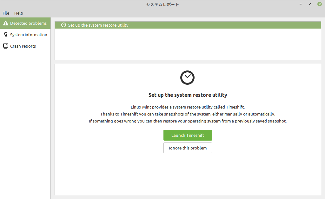325x199 pixels.
Task: Click the checkmark icon in the green banner
Action: 63,25
